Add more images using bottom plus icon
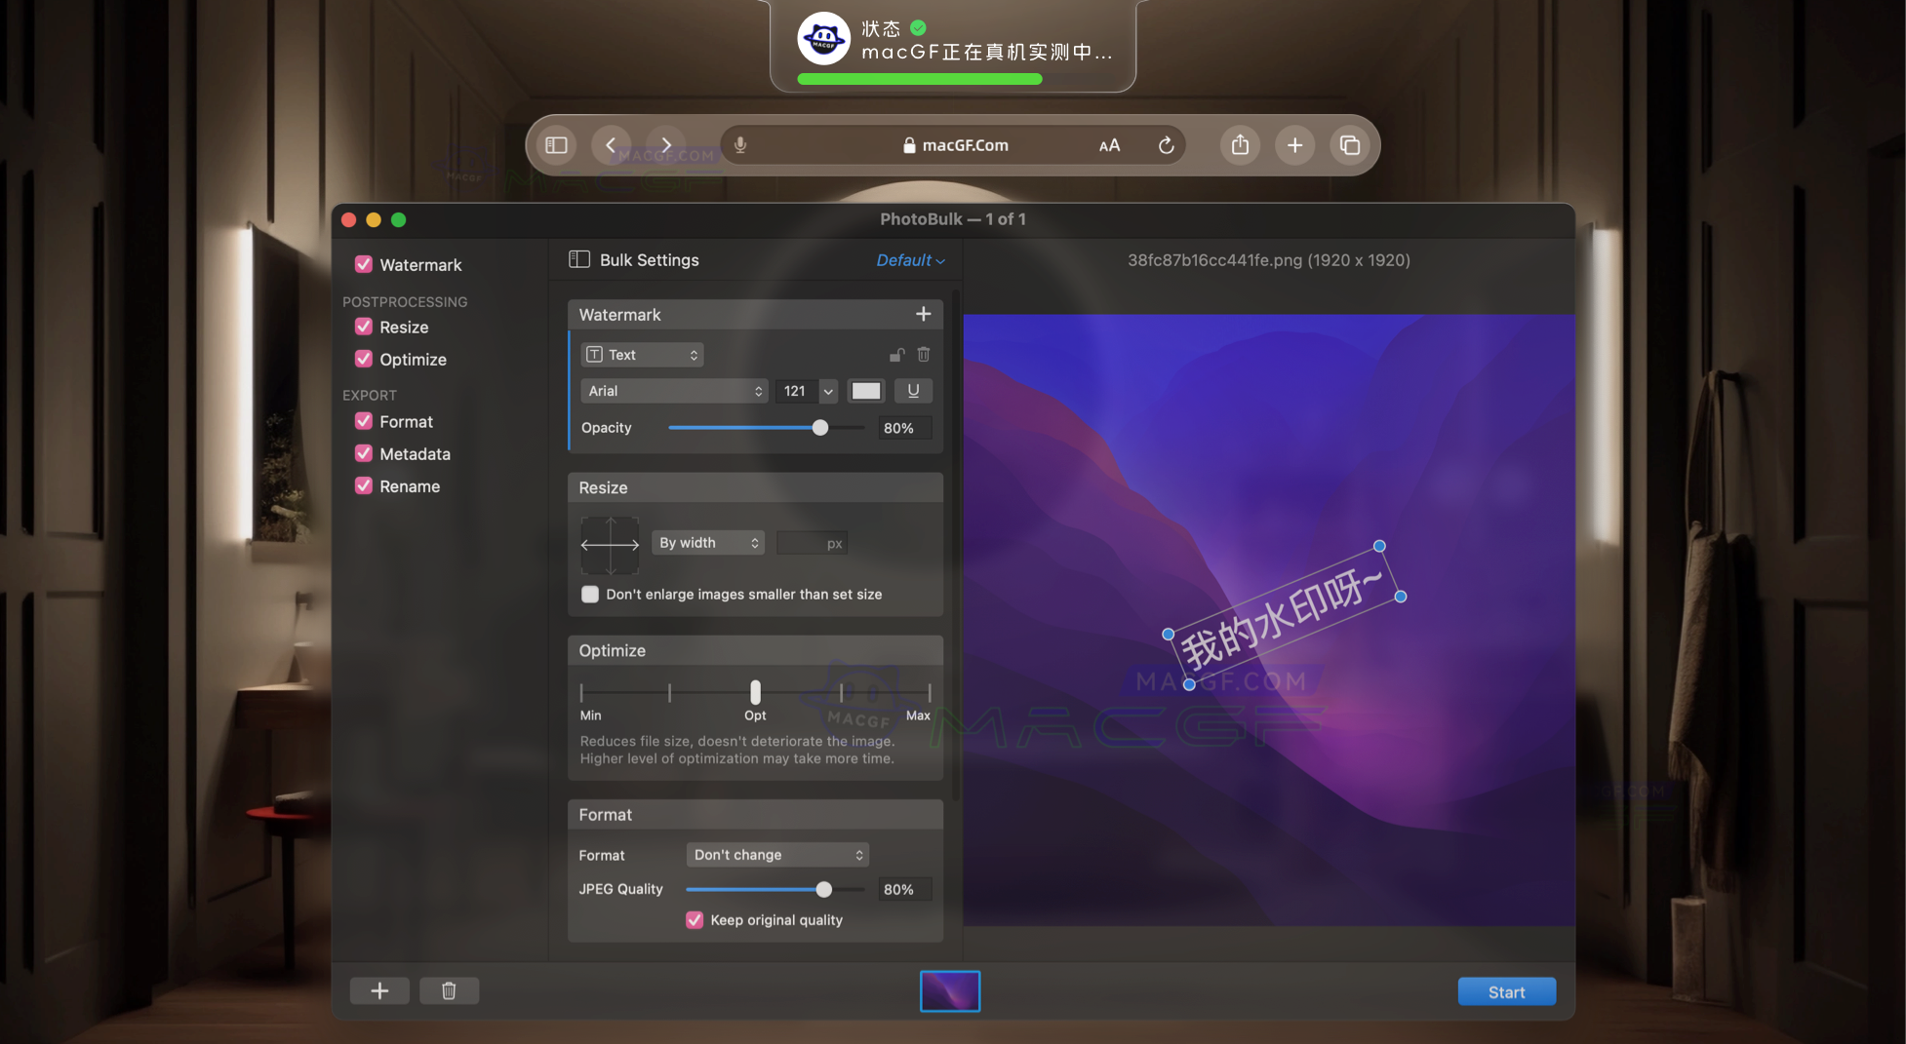This screenshot has width=1906, height=1044. pyautogui.click(x=379, y=990)
